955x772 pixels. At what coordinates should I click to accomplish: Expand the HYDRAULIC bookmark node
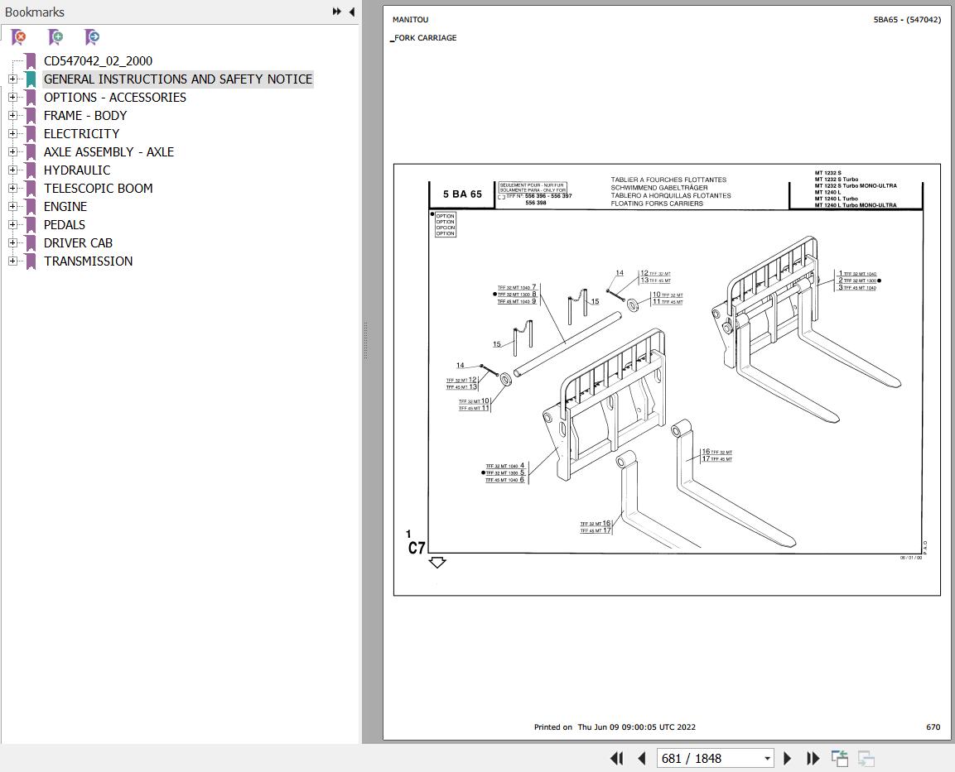12,170
